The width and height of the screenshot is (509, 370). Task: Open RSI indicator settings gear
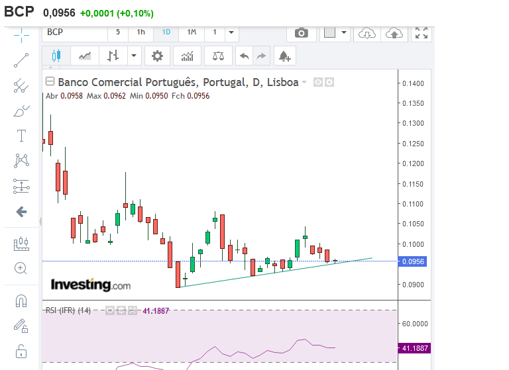click(121, 310)
